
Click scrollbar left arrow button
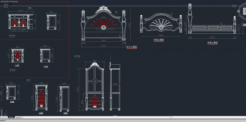172,117
